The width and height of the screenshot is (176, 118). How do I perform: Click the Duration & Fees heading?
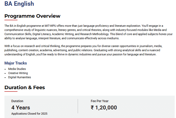pos(25,88)
